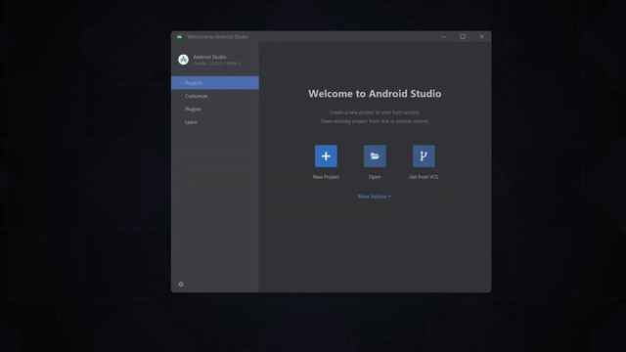The width and height of the screenshot is (626, 352).
Task: Click 'Create a new project to start from scratch' text
Action: pyautogui.click(x=375, y=112)
